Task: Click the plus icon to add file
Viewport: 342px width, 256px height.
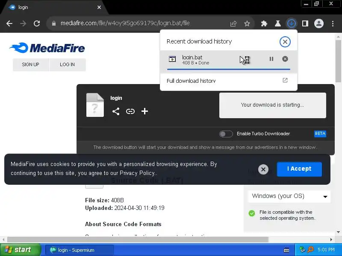Action: point(144,111)
